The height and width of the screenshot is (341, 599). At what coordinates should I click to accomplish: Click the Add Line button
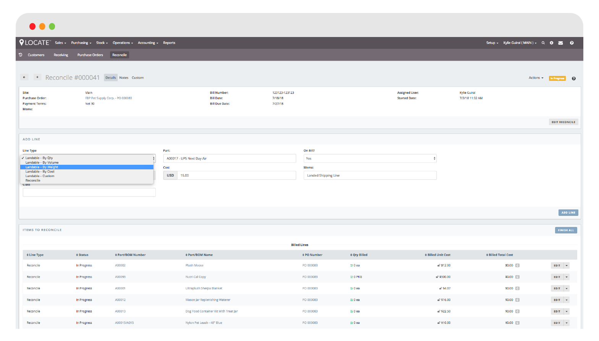click(568, 212)
